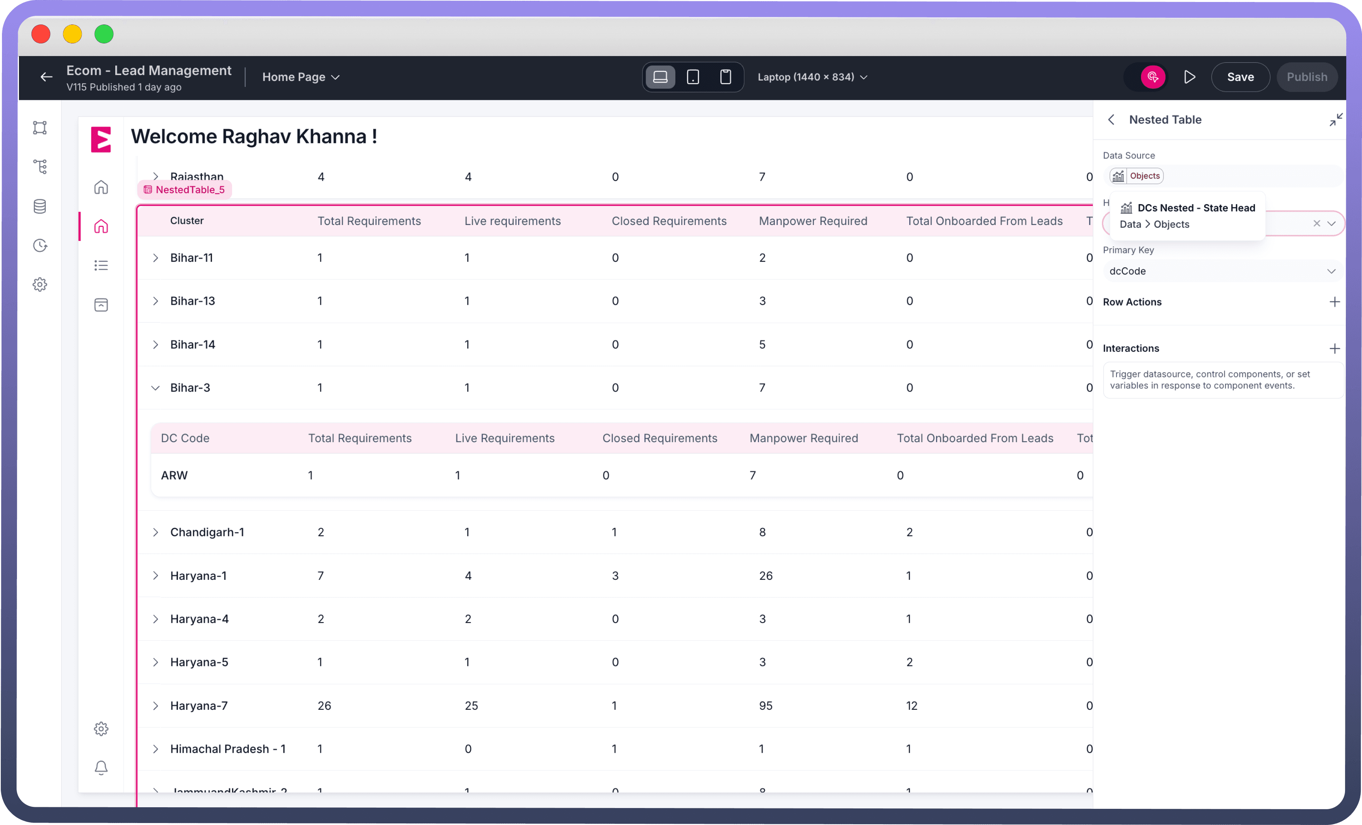Open the tree structure panel icon

pyautogui.click(x=40, y=167)
